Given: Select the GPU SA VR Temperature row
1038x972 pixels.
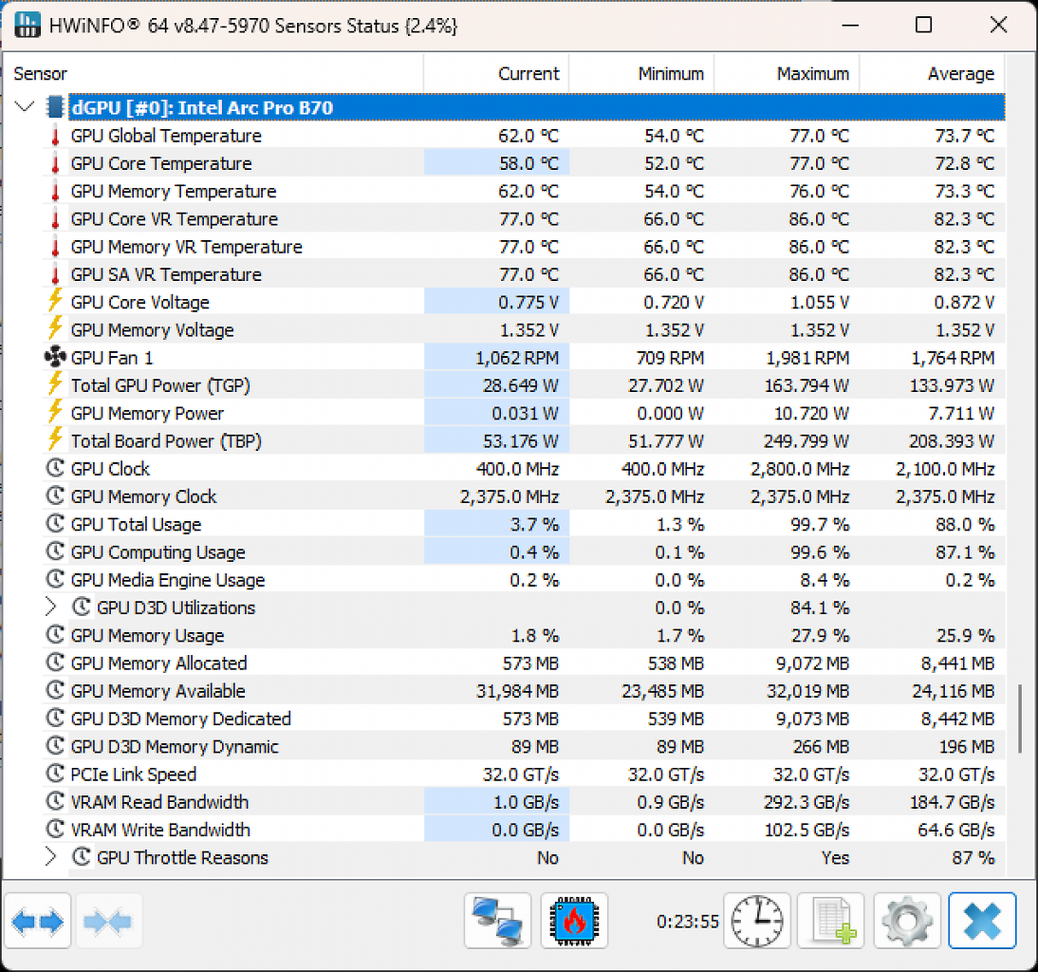Looking at the screenshot, I should coord(524,274).
